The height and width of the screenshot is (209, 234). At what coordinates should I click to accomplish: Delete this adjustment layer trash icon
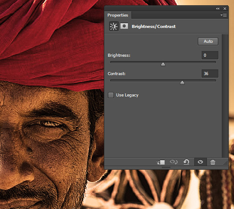[x=213, y=162]
